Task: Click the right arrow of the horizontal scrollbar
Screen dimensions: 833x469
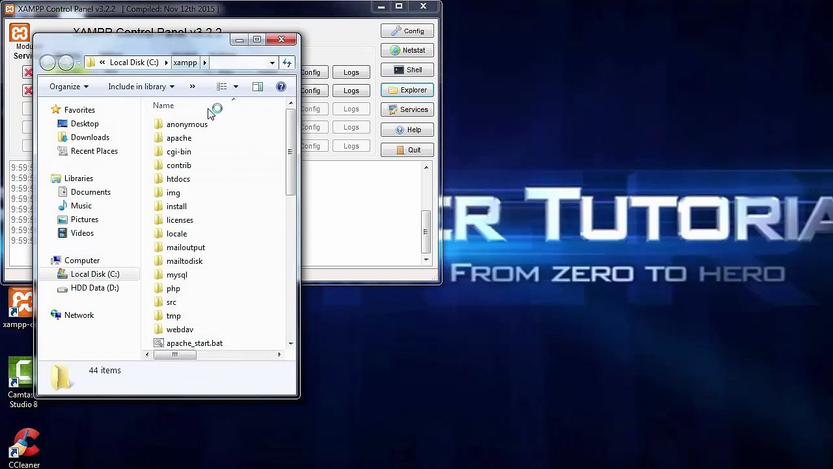Action: click(x=279, y=354)
